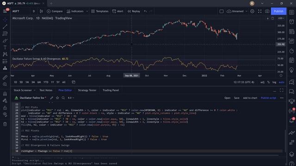Open the icons drawing tool
This screenshot has height=166, width=296.
click(5, 68)
